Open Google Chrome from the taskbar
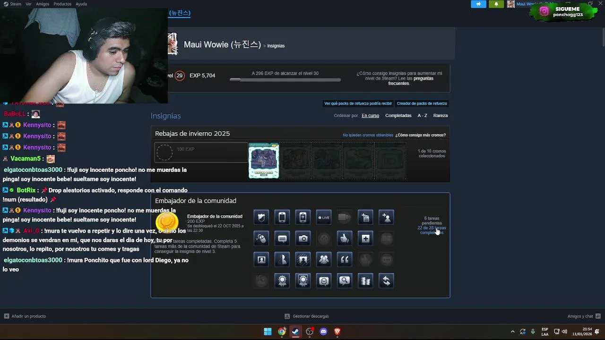 pyautogui.click(x=282, y=331)
